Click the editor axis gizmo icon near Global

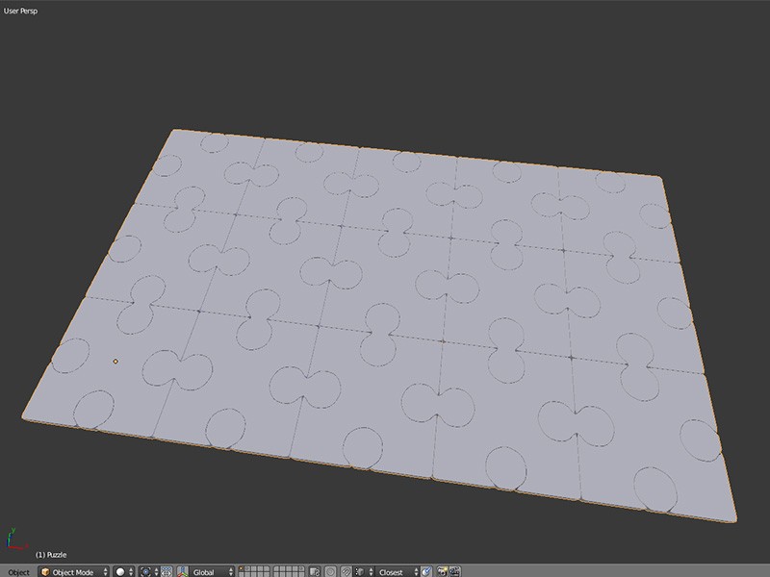(x=182, y=570)
